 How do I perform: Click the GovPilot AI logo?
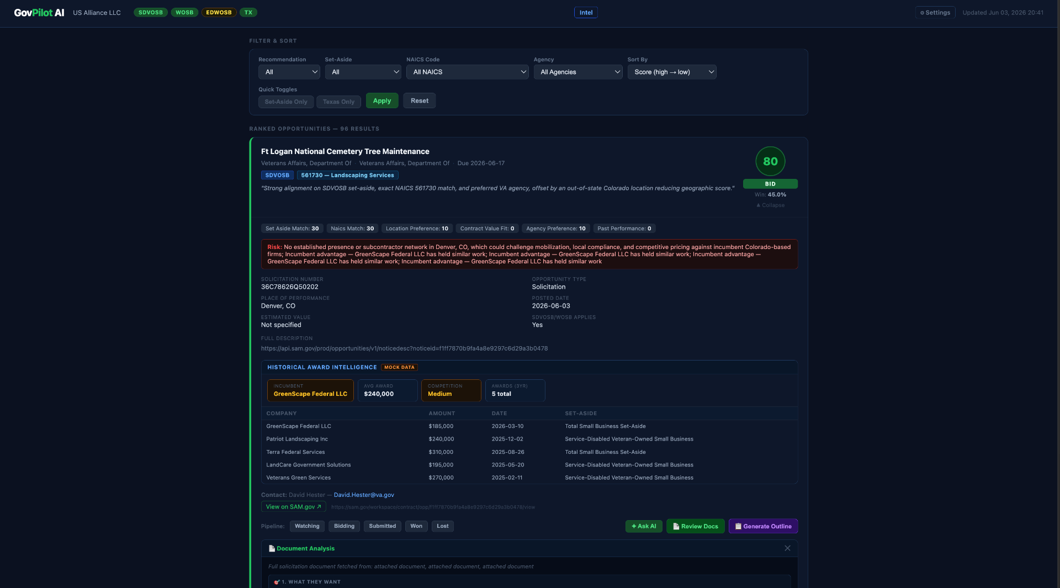tap(39, 12)
